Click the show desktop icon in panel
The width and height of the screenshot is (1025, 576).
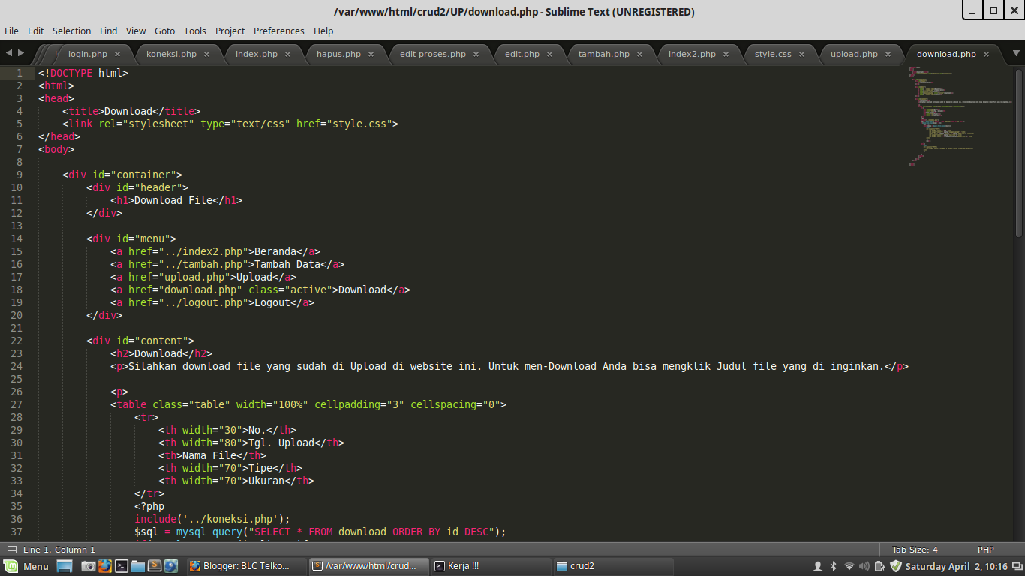(65, 566)
